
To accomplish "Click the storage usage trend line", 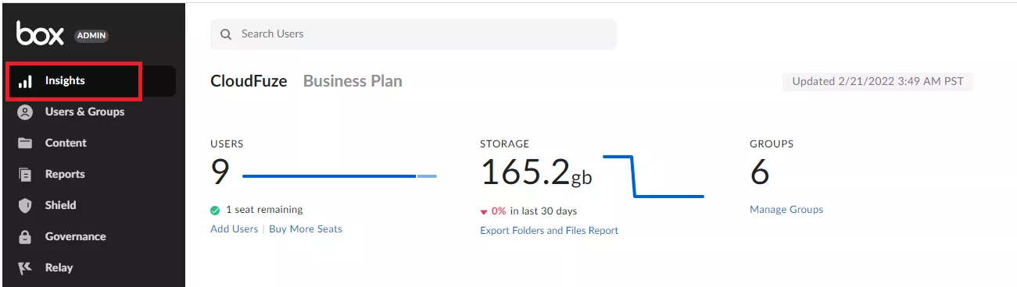I will click(654, 176).
